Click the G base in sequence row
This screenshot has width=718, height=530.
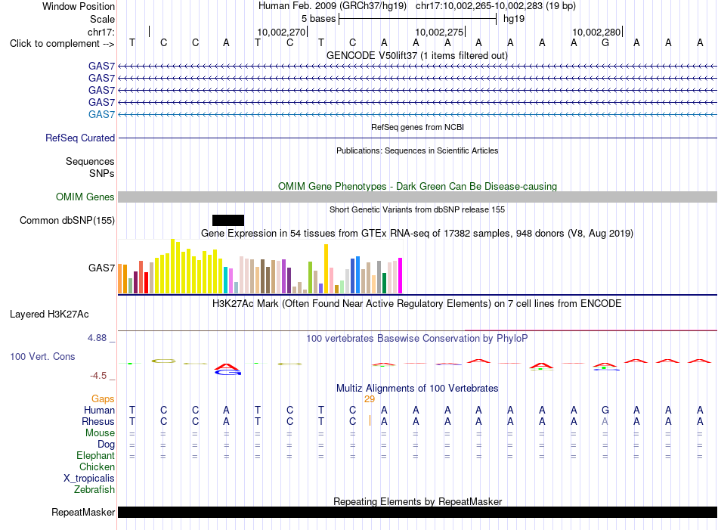point(605,43)
